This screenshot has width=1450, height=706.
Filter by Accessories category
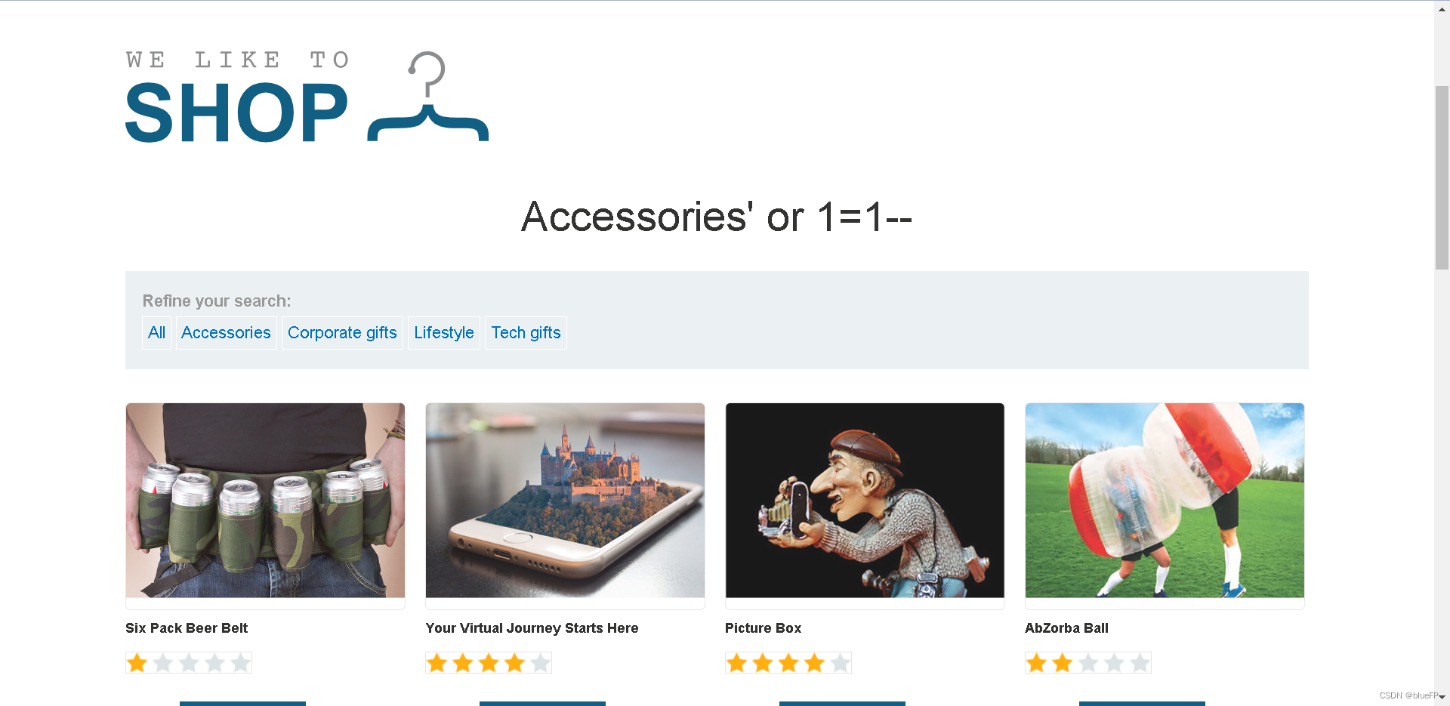click(x=226, y=333)
